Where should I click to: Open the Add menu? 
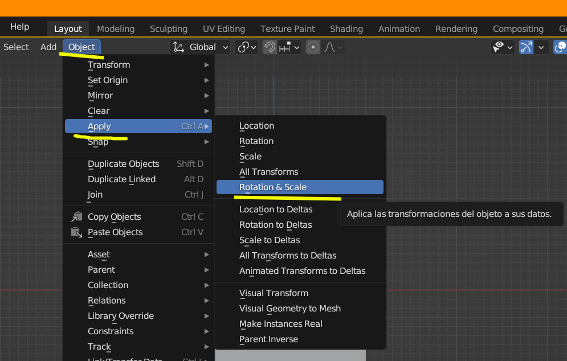click(48, 47)
